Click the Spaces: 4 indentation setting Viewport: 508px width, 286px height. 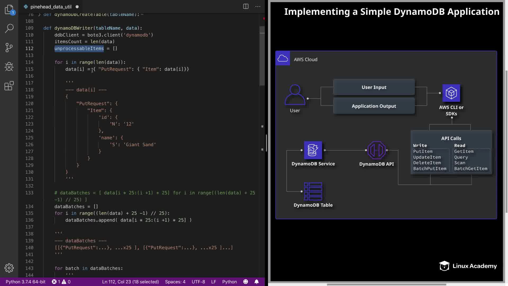coord(175,282)
